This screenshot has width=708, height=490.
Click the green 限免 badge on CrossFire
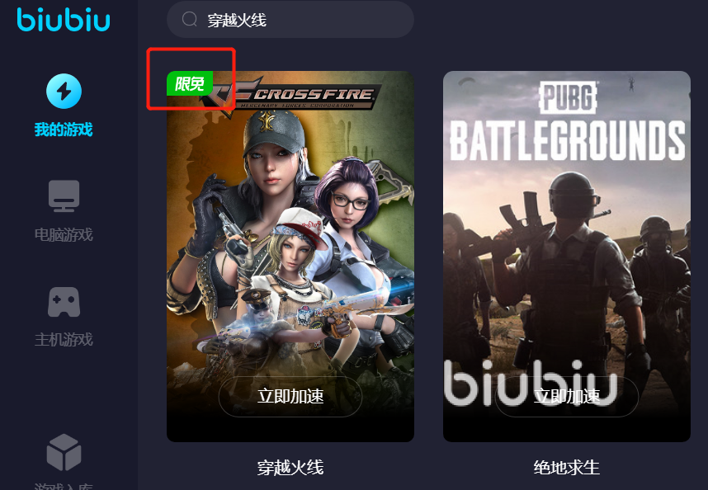(189, 83)
